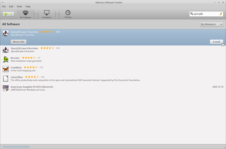Open the View menu
The width and height of the screenshot is (226, 149).
(19, 6)
